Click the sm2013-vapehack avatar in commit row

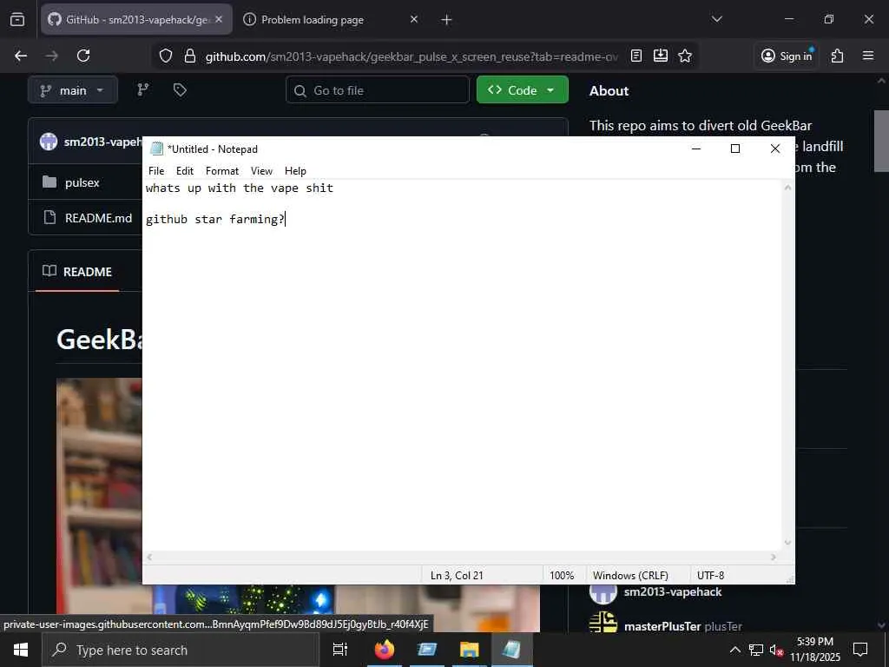[49, 142]
